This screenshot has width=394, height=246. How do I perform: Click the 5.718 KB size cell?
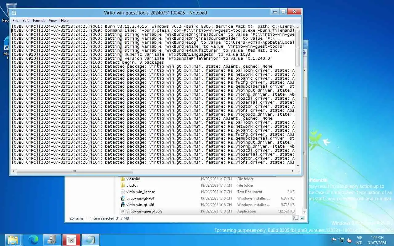[x=287, y=205]
